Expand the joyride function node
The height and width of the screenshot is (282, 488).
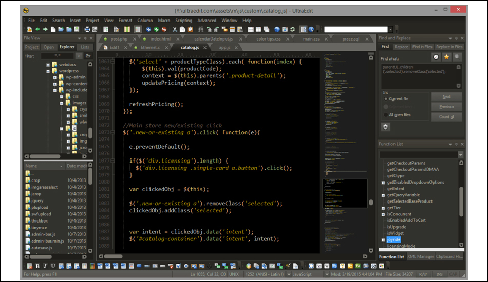383,240
